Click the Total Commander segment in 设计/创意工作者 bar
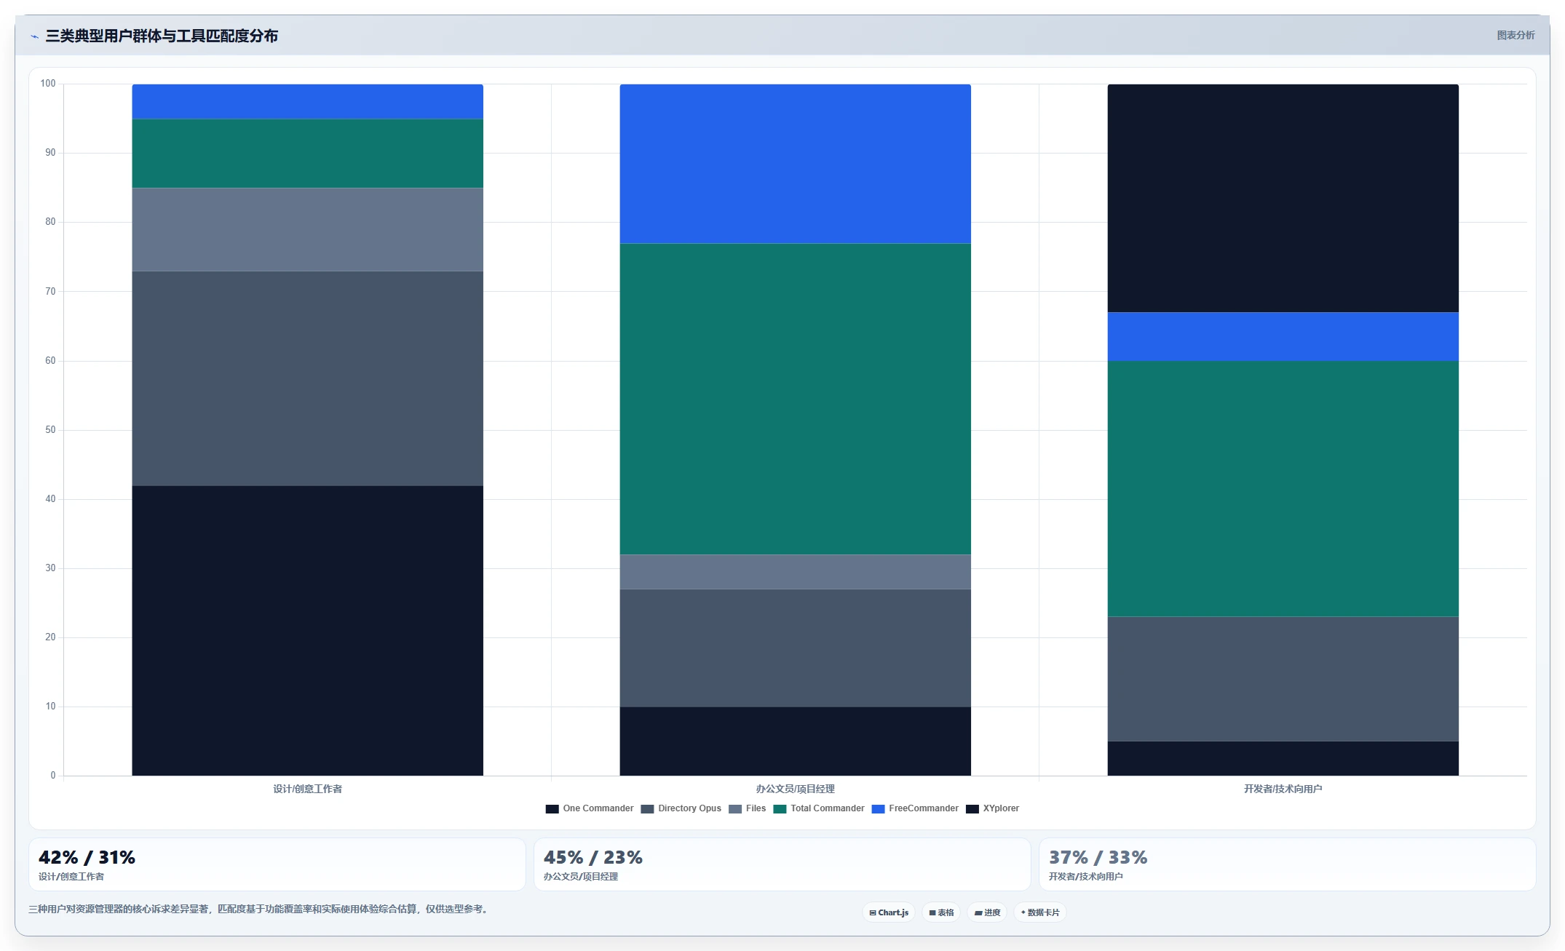The image size is (1565, 951). pos(307,154)
